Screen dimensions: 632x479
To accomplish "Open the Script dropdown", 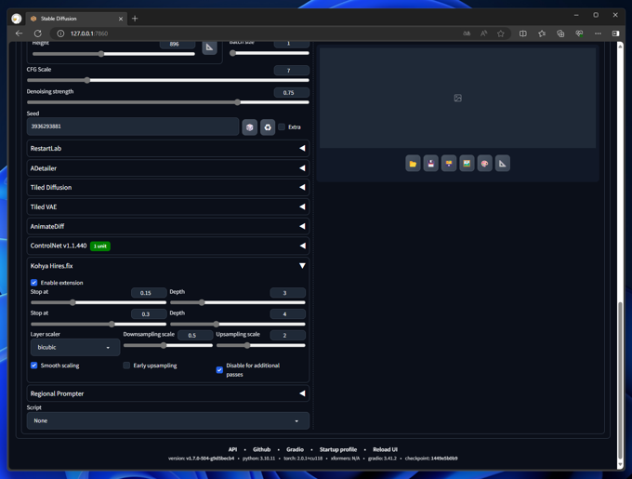I will [x=167, y=420].
